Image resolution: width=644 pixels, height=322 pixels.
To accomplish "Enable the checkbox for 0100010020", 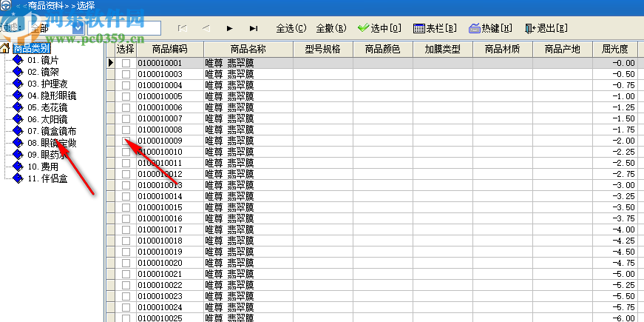I will 126,263.
